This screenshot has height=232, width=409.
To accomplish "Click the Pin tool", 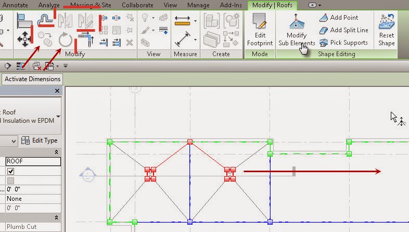I will [130, 30].
